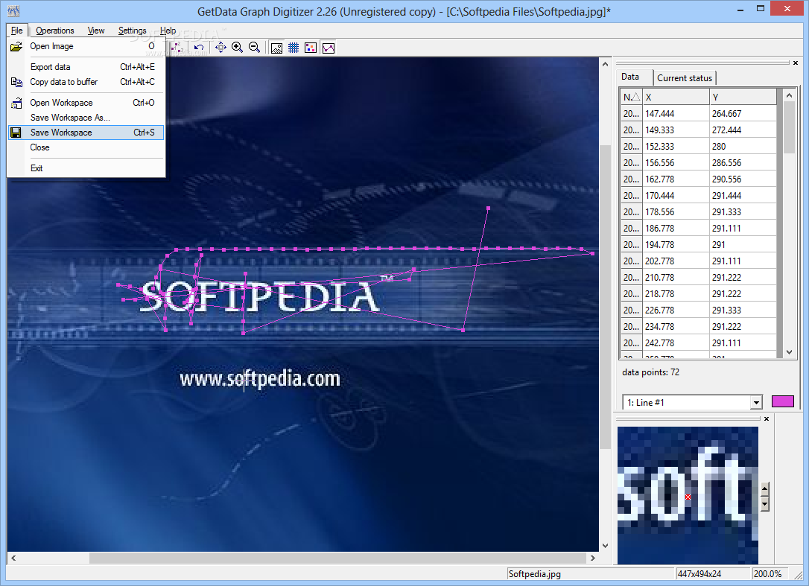Click the pan/move image tool icon

[x=221, y=48]
